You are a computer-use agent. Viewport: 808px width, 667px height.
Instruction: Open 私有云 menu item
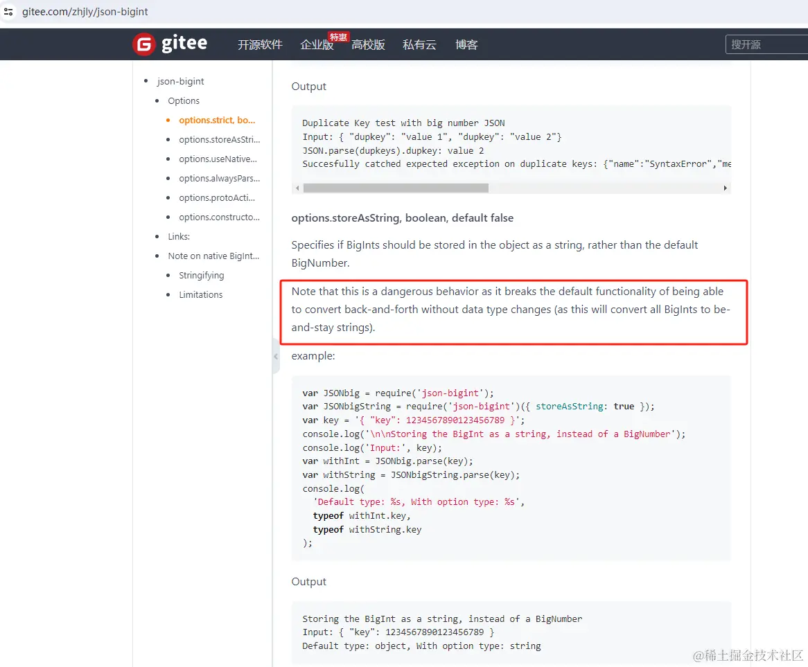tap(419, 45)
